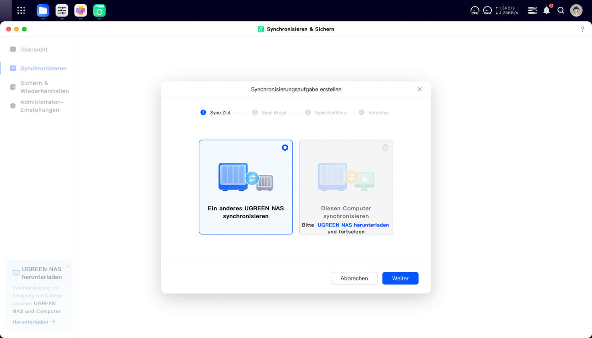Open Sichern & Wiederherstellen section
This screenshot has height=338, width=592.
pyautogui.click(x=44, y=87)
